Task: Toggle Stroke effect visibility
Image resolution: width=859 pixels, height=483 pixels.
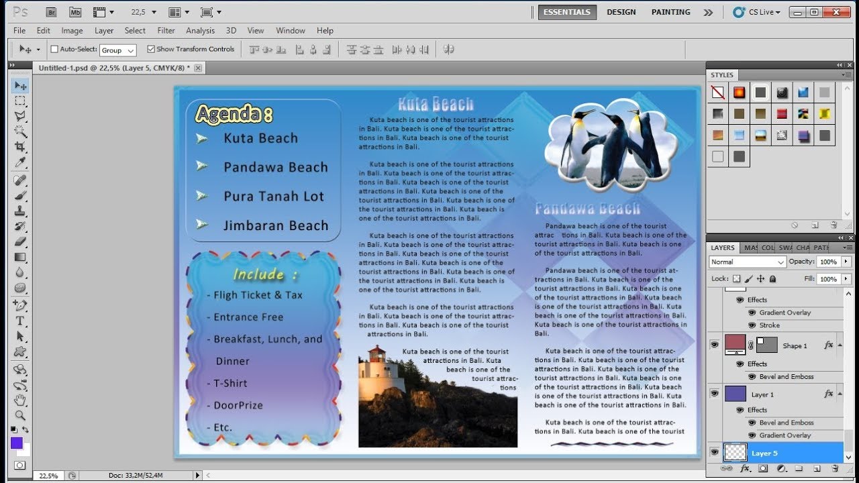Action: pos(752,325)
